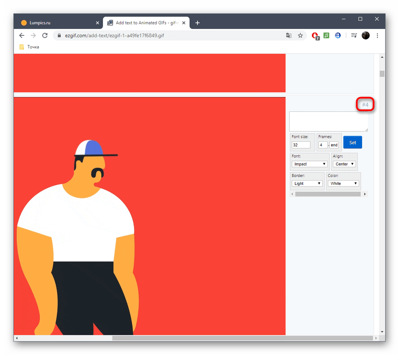Open the page translate icon

tap(289, 36)
